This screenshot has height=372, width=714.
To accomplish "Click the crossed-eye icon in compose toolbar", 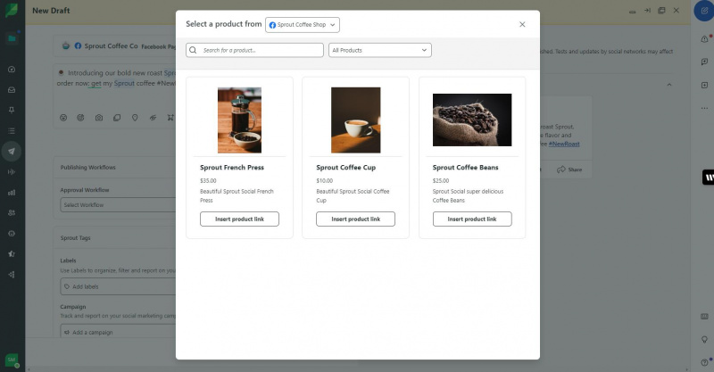I will (x=153, y=118).
